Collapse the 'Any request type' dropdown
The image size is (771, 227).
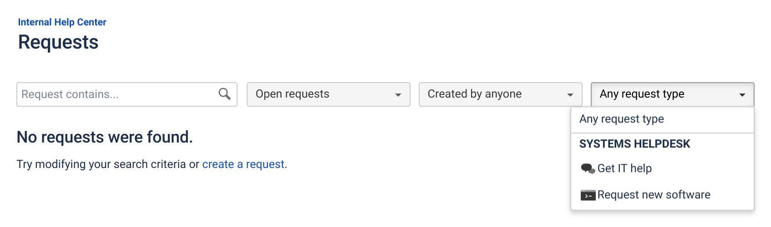tap(672, 94)
